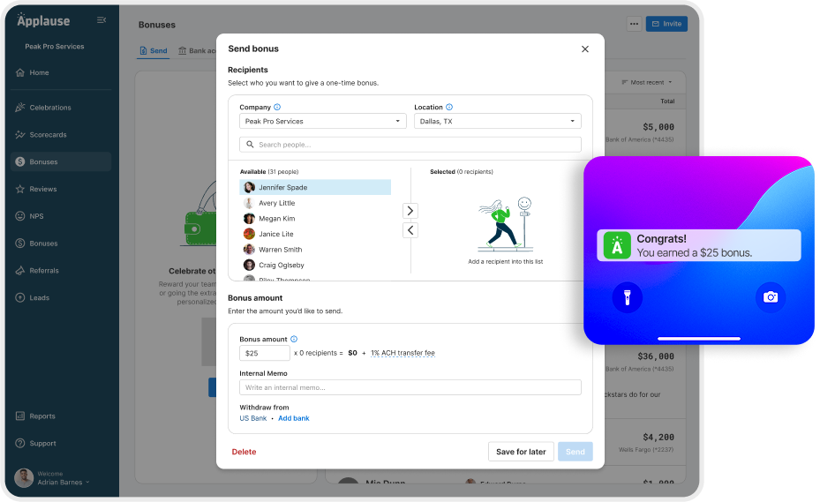
Task: Switch to the Send tab
Action: pos(154,50)
